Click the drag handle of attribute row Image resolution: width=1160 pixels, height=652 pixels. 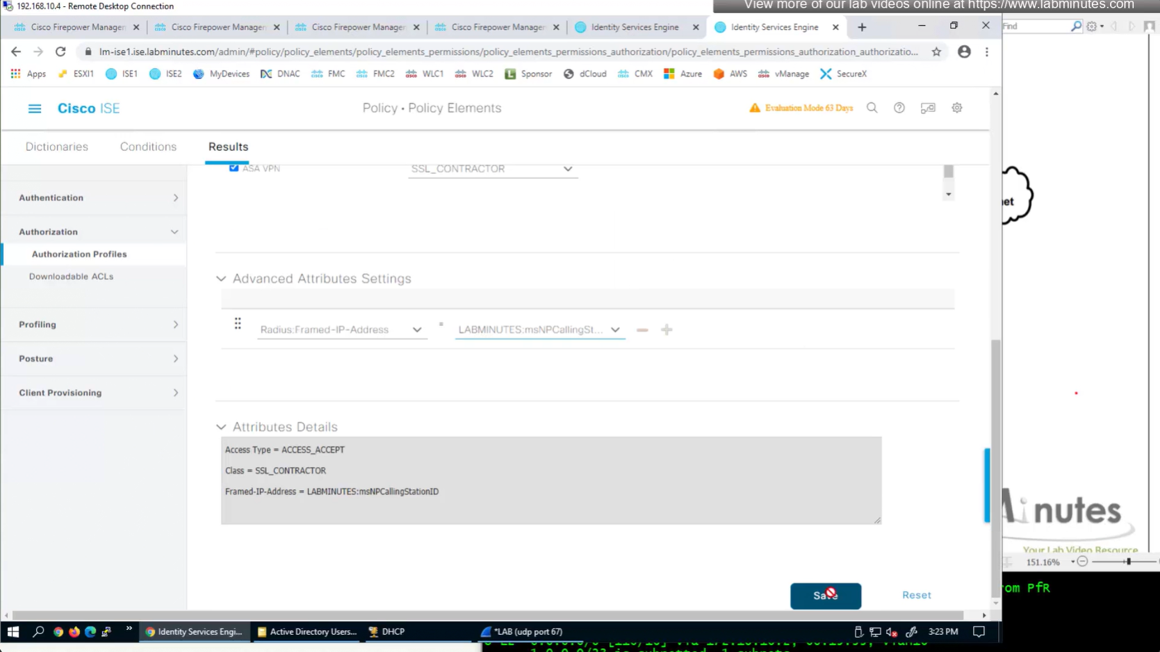(238, 323)
